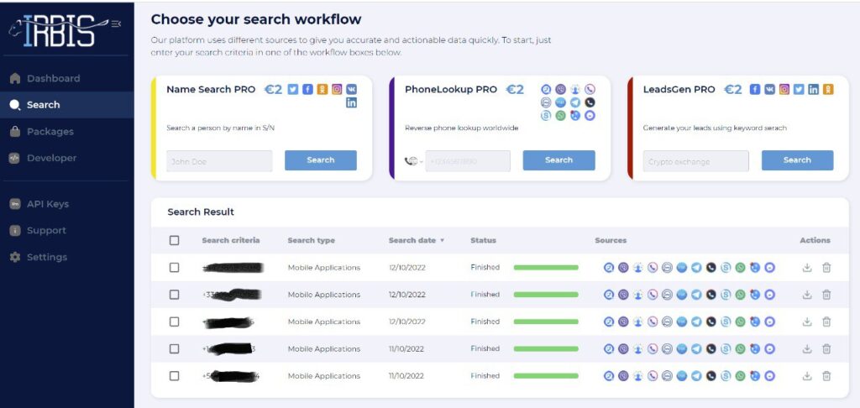Open Packages in the sidebar

tap(50, 132)
